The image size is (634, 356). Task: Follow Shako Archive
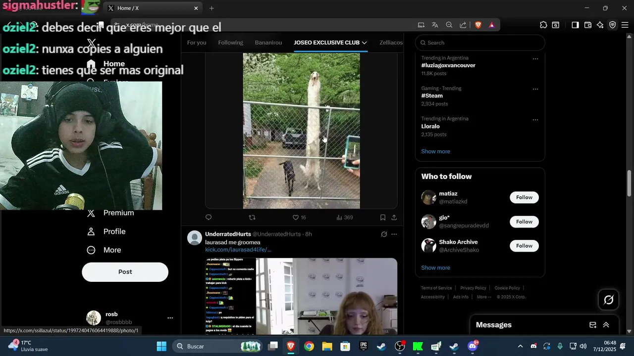point(524,246)
